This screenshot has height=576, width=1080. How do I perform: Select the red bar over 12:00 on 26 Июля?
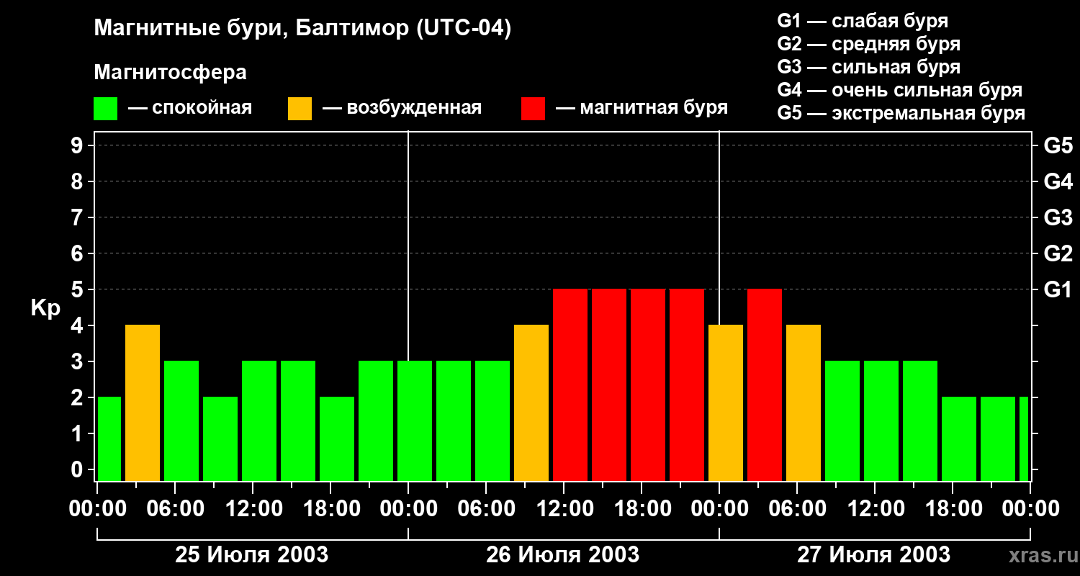(570, 385)
